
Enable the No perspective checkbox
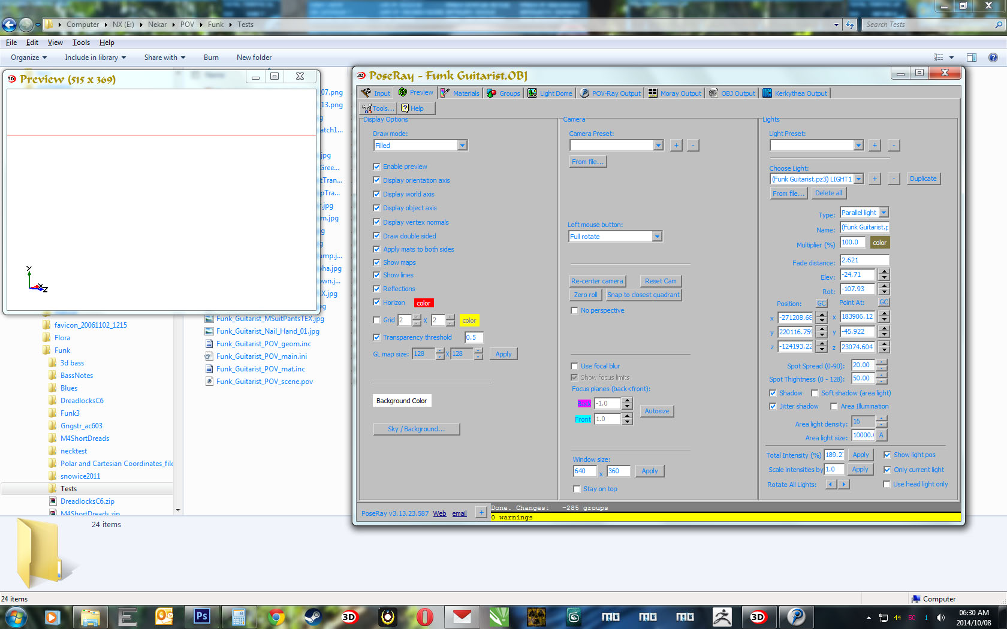pyautogui.click(x=574, y=310)
